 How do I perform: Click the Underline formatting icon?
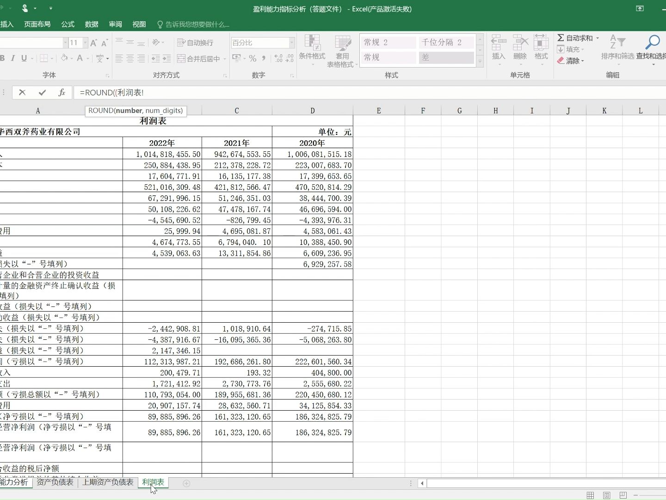24,58
